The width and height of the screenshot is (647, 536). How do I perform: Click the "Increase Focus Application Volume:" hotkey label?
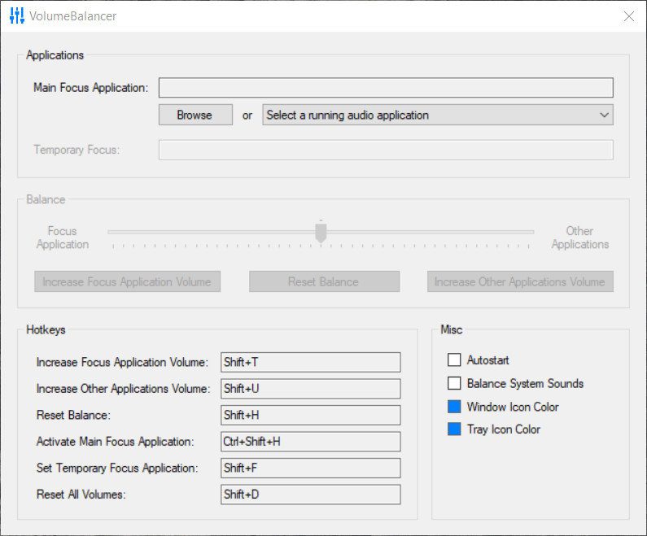click(x=123, y=362)
